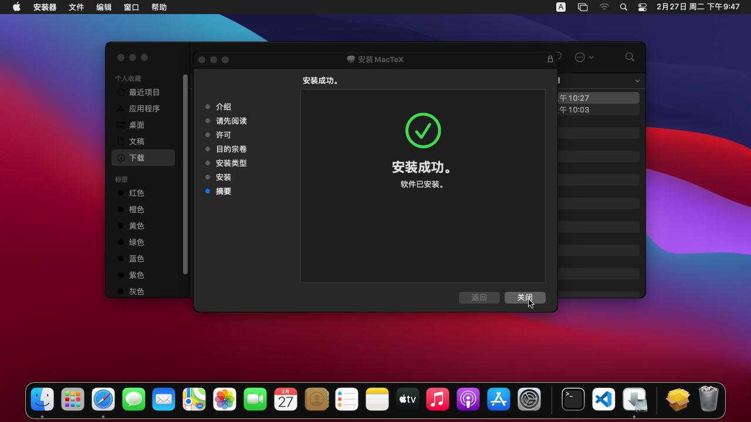Open Finder from the Dock
This screenshot has width=751, height=422.
point(42,400)
